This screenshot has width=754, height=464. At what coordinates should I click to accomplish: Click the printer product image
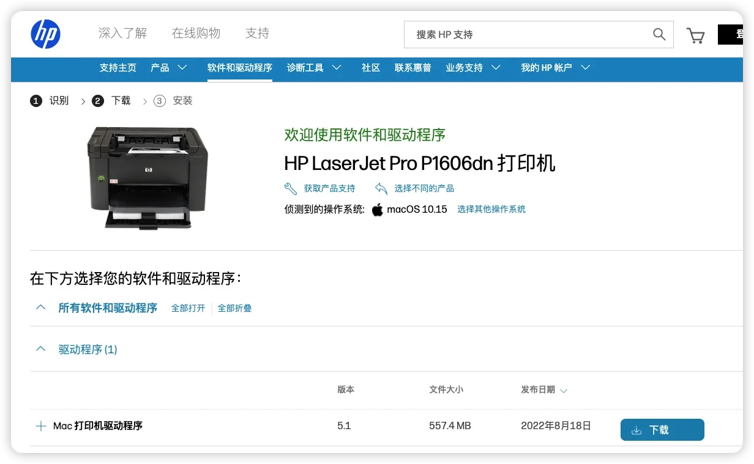coord(147,177)
